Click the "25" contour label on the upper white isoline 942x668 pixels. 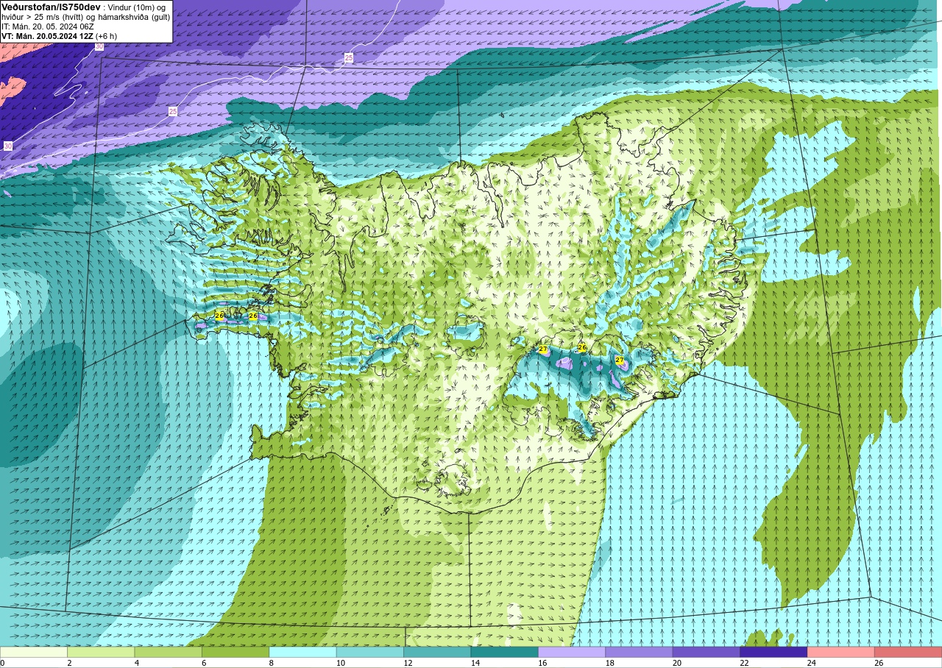349,57
